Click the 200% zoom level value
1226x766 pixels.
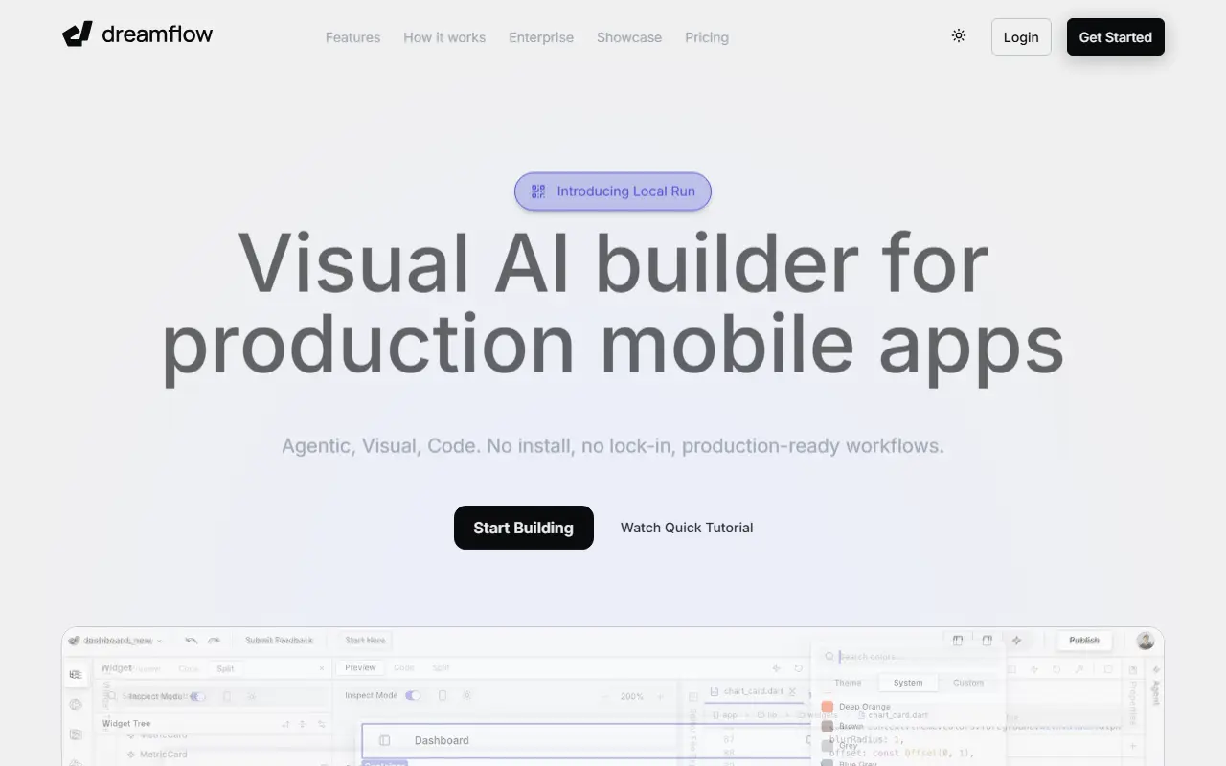[x=632, y=696]
